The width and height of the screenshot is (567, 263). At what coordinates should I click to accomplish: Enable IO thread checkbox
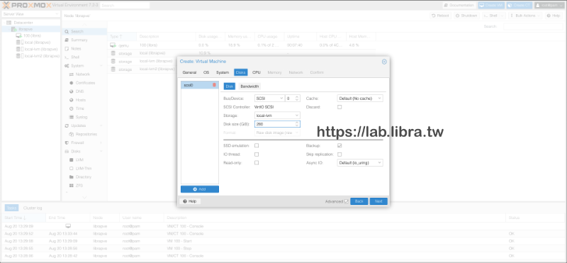257,154
